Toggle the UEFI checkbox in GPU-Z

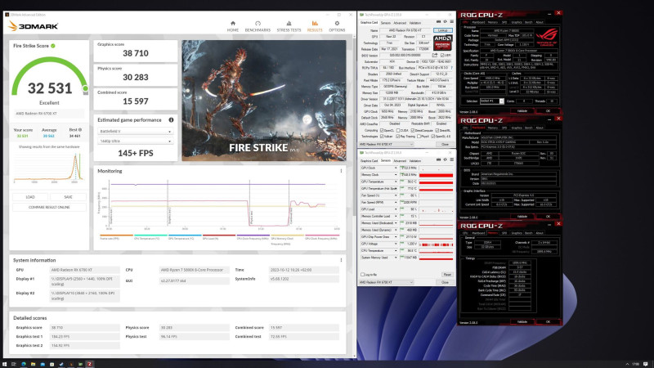coord(443,55)
